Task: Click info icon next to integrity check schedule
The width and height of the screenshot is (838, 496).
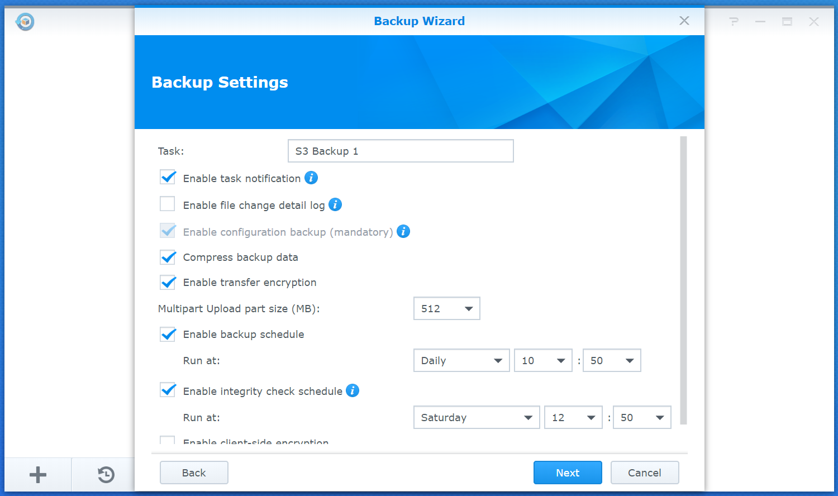Action: tap(353, 390)
